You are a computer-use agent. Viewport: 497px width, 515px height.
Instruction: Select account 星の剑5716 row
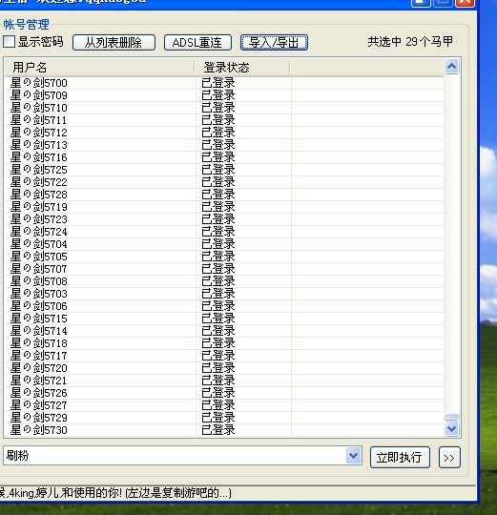(x=224, y=157)
